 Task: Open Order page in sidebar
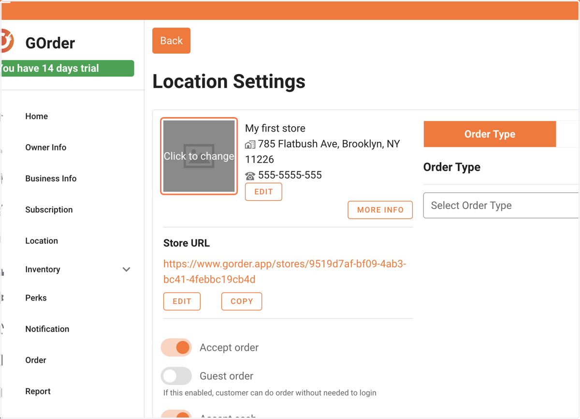pos(36,360)
